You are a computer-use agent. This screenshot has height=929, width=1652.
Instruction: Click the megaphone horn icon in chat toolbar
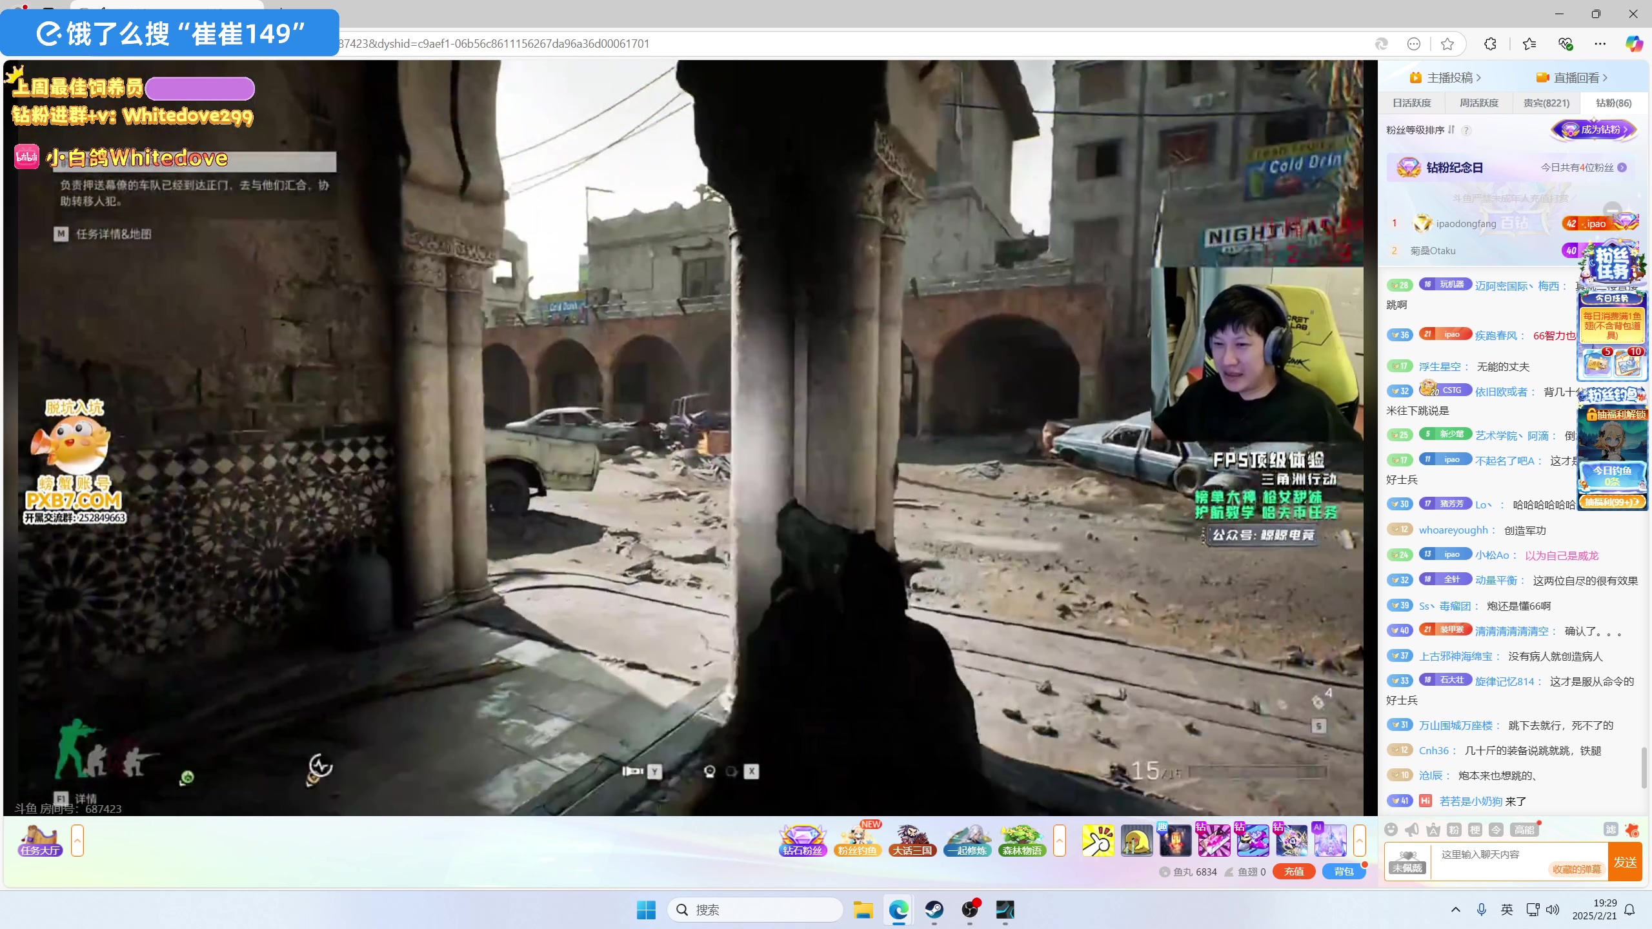(x=1412, y=830)
